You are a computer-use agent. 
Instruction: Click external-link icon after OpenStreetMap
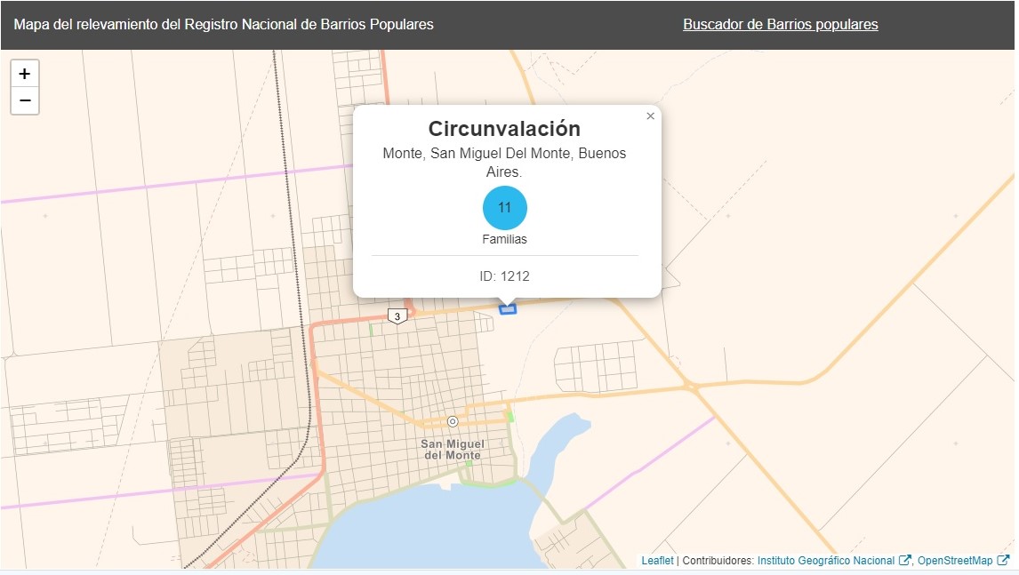click(1003, 561)
